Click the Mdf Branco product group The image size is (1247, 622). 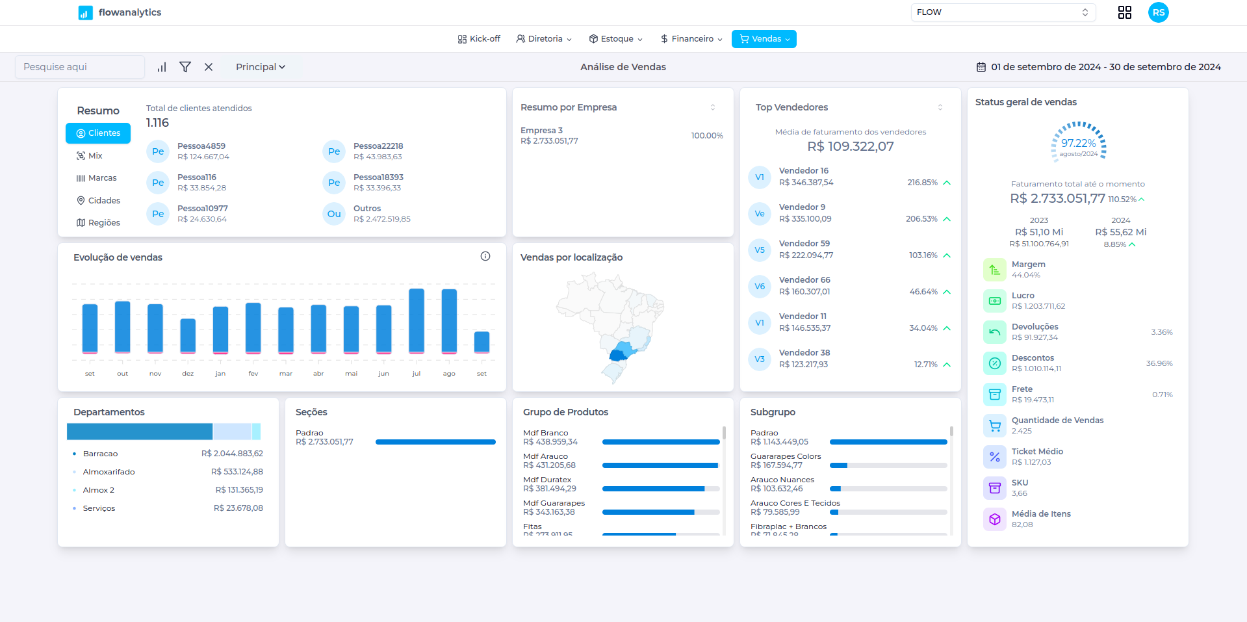click(621, 437)
